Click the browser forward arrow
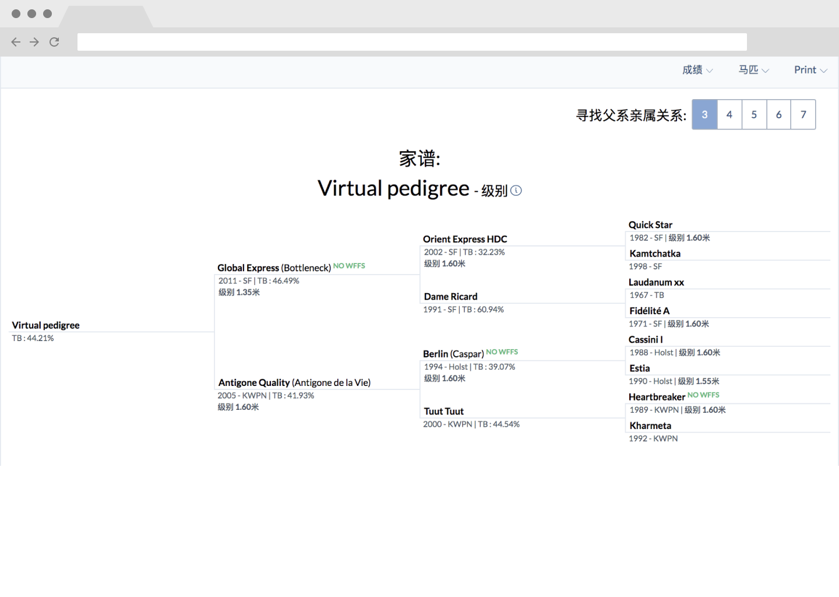The image size is (839, 597). 34,42
